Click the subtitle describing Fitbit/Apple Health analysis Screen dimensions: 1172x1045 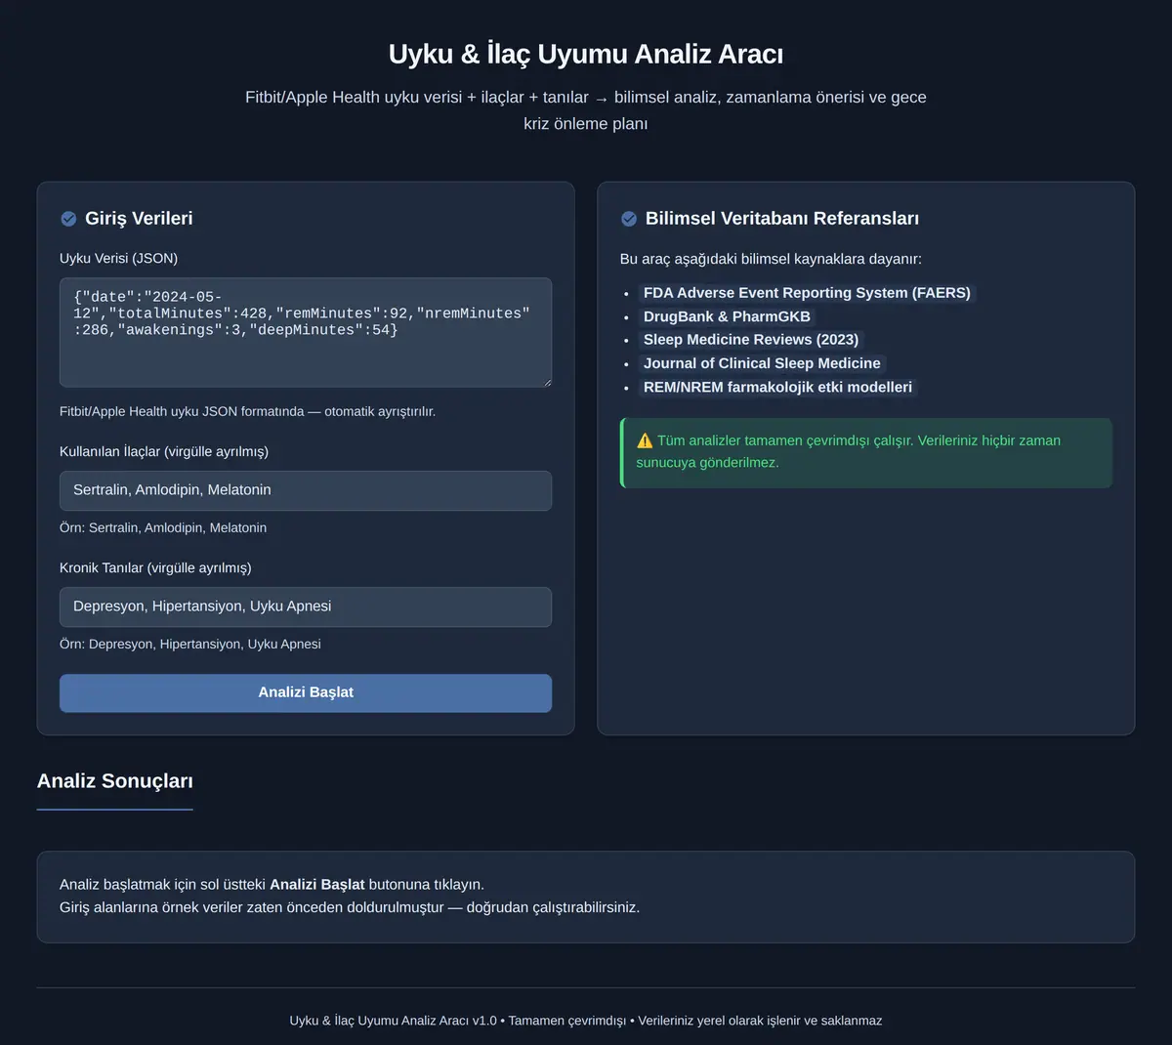point(586,110)
